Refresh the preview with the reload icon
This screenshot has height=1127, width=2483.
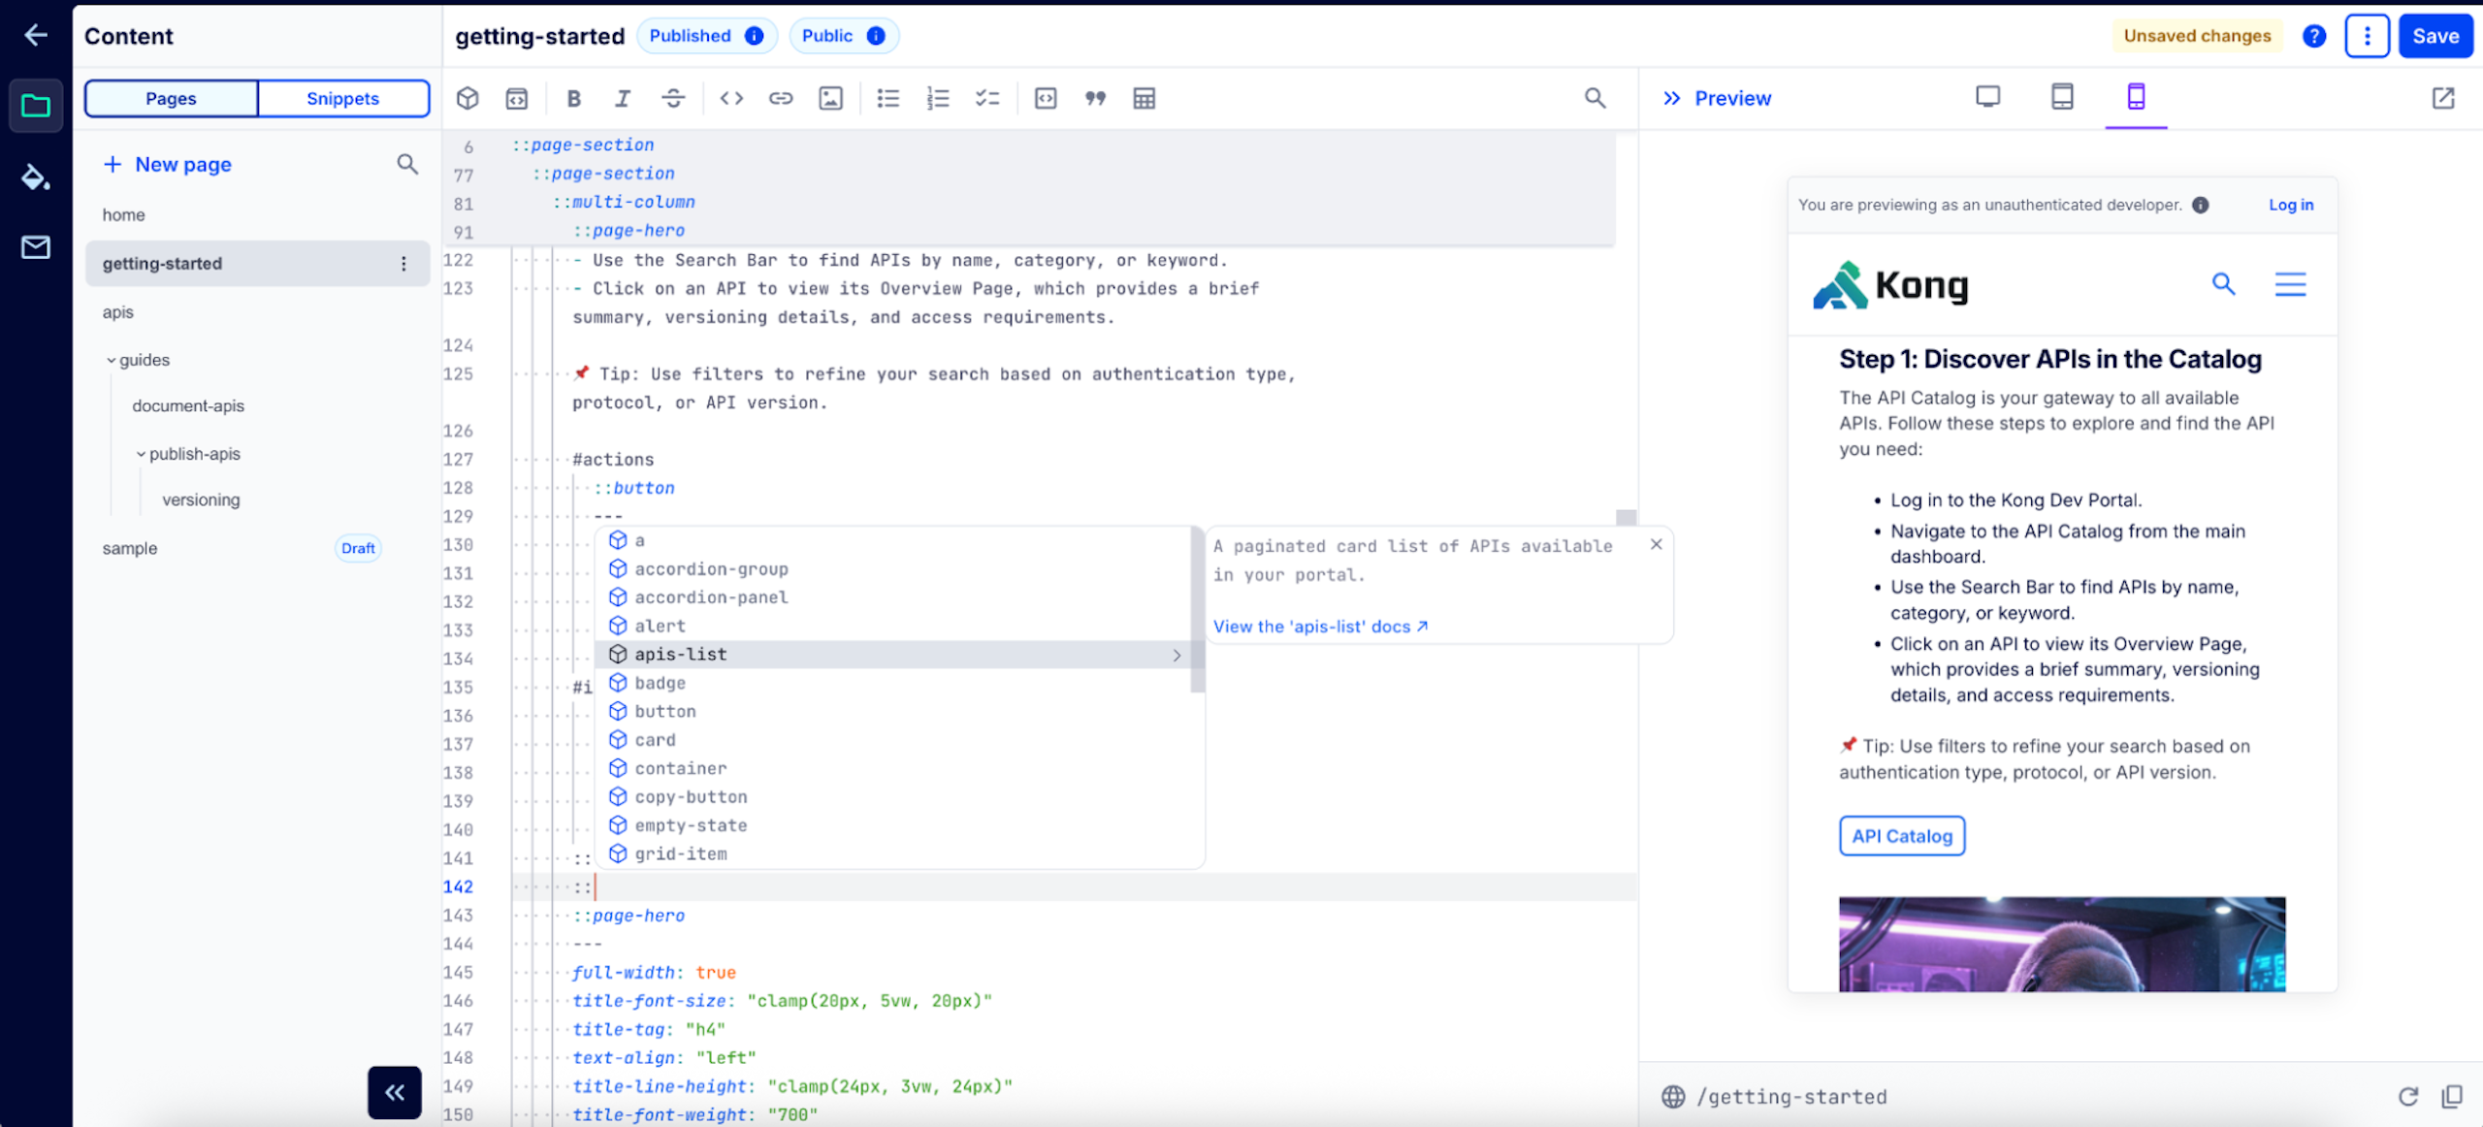coord(2408,1096)
